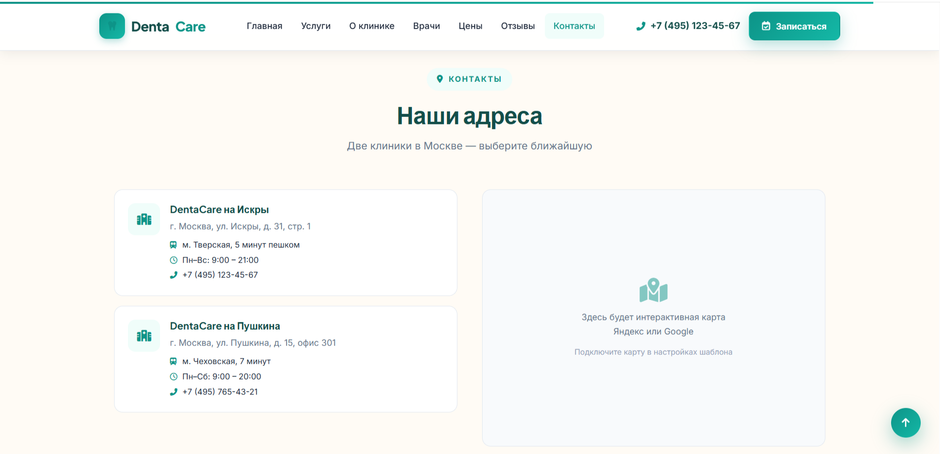The image size is (940, 454).
Task: Go to Услуги page
Action: (x=316, y=26)
